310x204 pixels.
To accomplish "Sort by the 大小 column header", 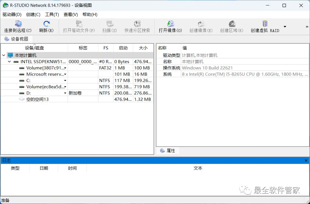I will coord(143,48).
